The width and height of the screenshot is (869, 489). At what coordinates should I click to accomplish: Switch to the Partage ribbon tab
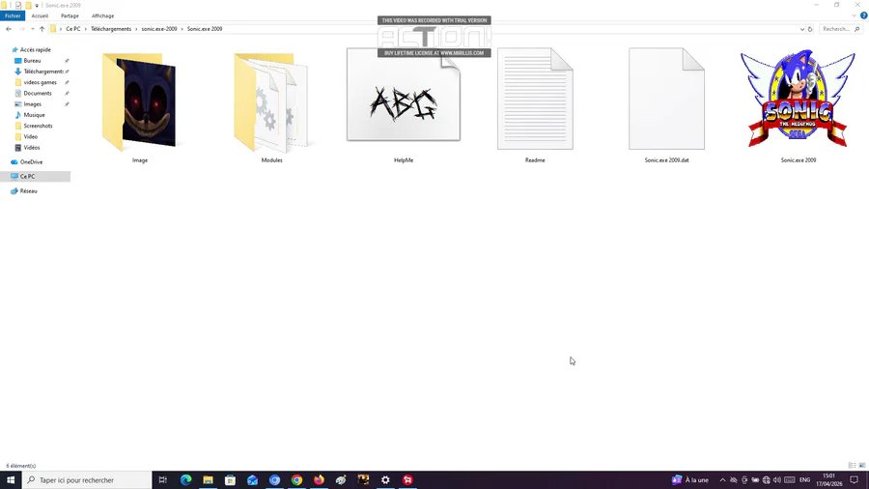tap(70, 16)
